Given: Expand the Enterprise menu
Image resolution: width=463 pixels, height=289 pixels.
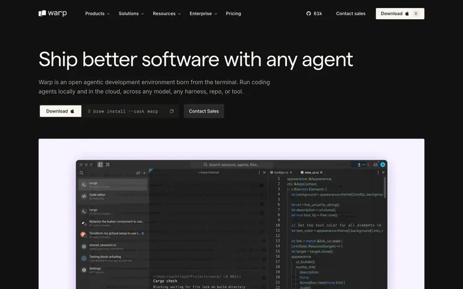Looking at the screenshot, I should point(203,14).
